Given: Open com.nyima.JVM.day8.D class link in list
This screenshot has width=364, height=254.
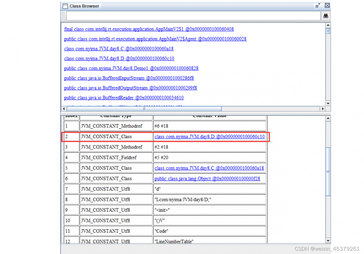Looking at the screenshot, I should point(119,58).
